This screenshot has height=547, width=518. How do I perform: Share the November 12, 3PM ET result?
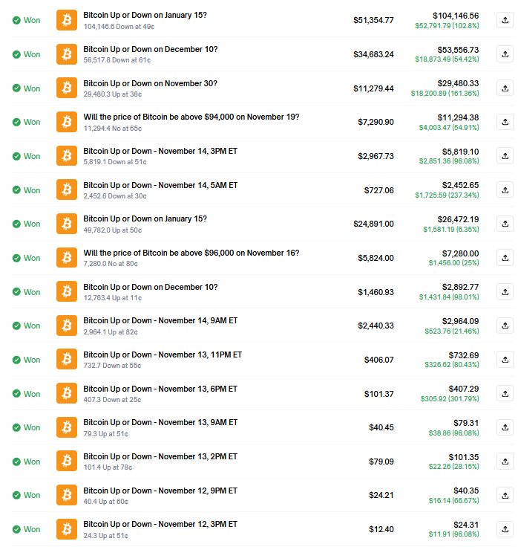tap(505, 529)
